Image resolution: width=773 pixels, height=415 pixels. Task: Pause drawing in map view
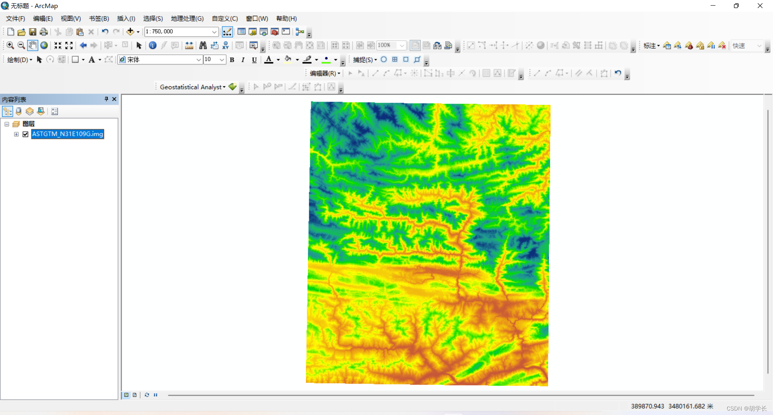coord(155,395)
